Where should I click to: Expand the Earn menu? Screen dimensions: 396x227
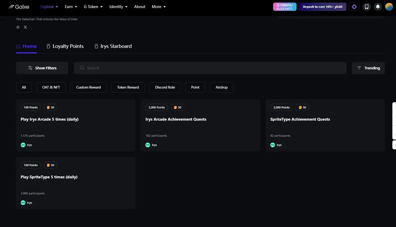(71, 7)
